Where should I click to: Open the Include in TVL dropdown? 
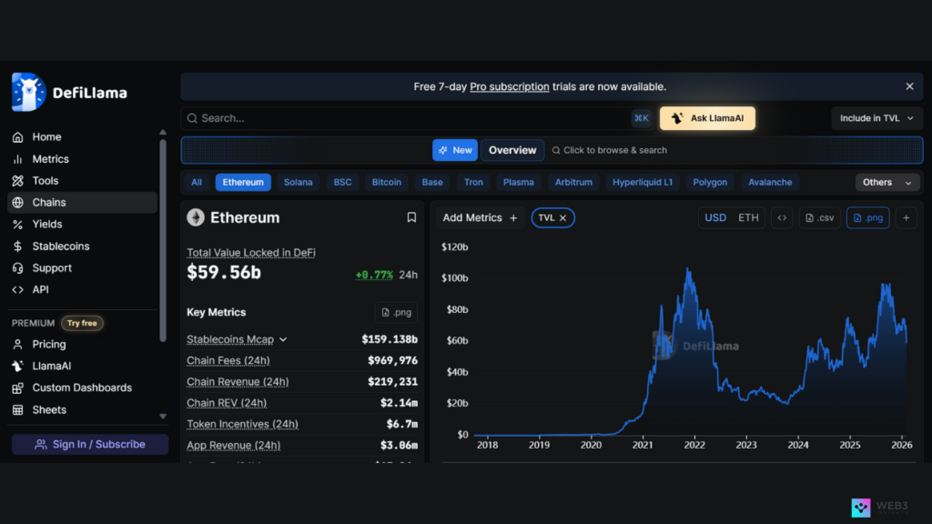(x=876, y=118)
